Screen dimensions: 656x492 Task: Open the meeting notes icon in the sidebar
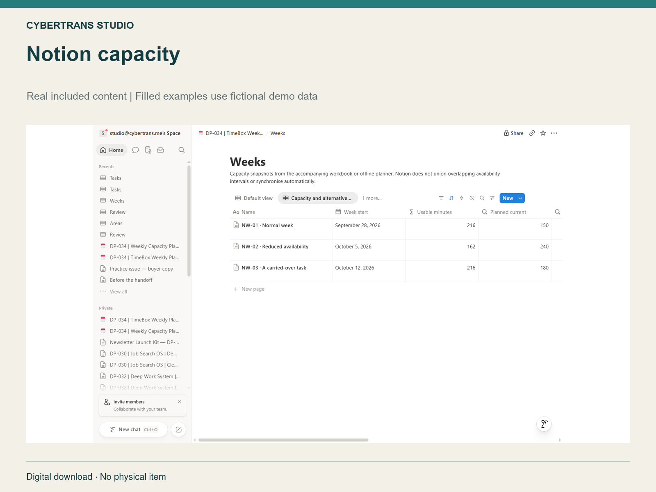(x=148, y=150)
